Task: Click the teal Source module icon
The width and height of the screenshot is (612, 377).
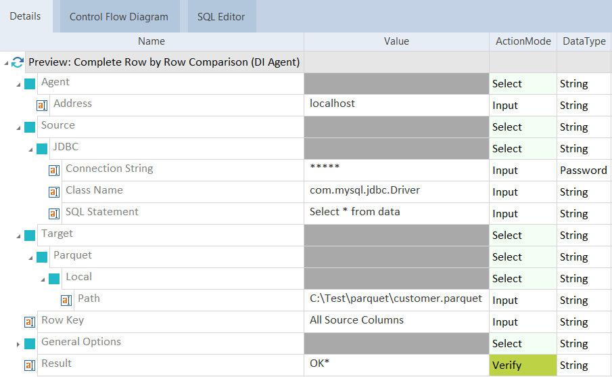Action: tap(30, 127)
